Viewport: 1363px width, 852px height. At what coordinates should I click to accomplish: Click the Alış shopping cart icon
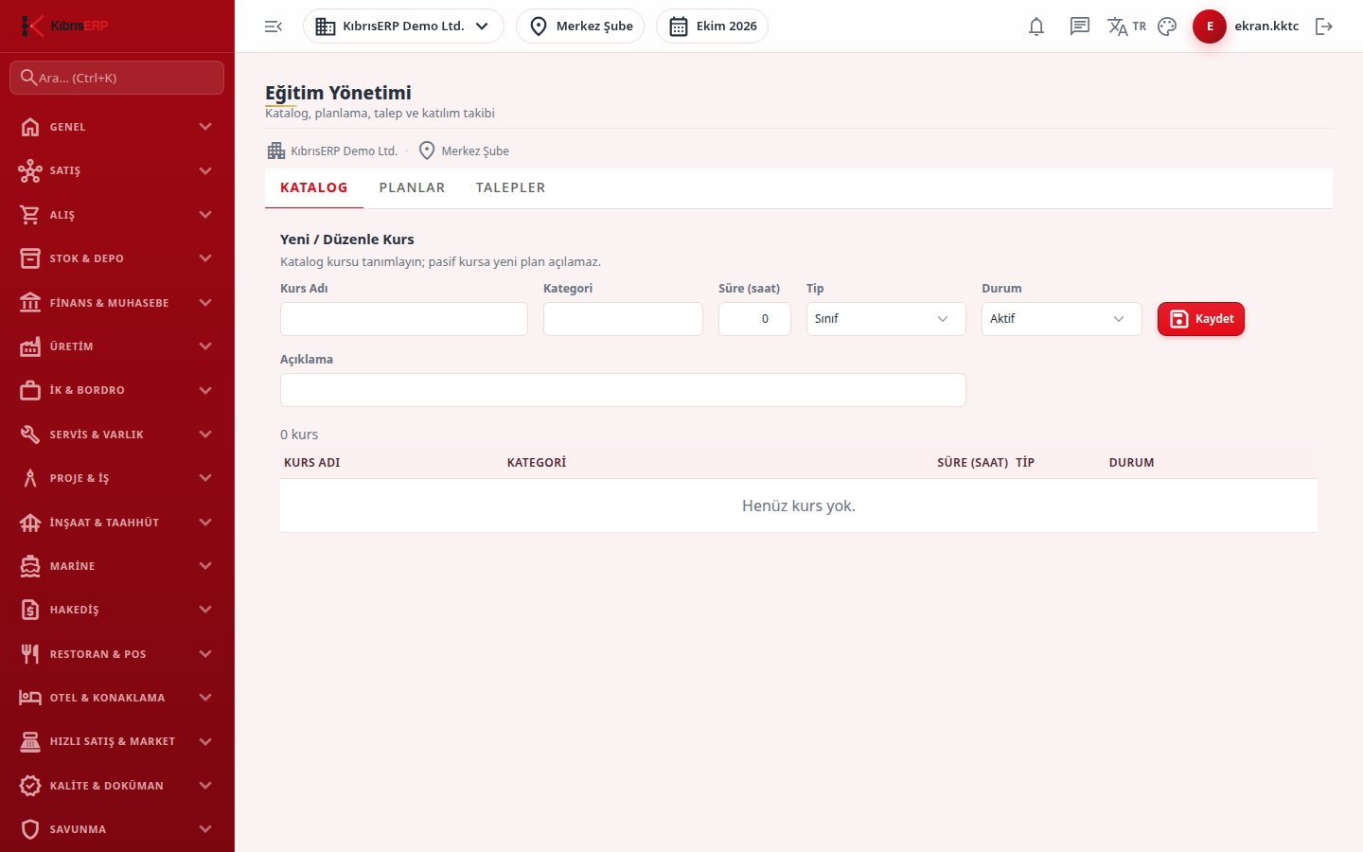(x=30, y=215)
